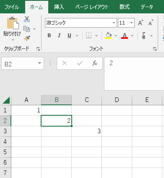
Task: Increase font size with large A icon
Action: [141, 23]
